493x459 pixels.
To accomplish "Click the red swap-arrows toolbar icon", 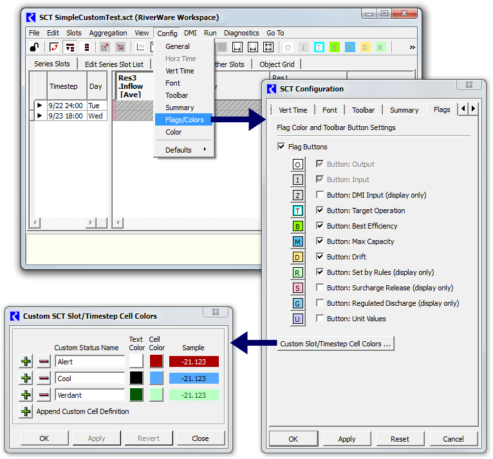I will click(54, 47).
